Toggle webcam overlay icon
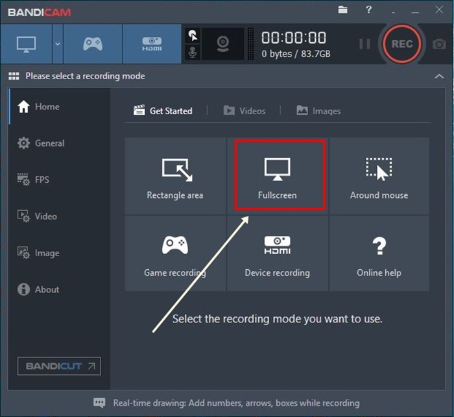This screenshot has width=454, height=417. click(222, 44)
